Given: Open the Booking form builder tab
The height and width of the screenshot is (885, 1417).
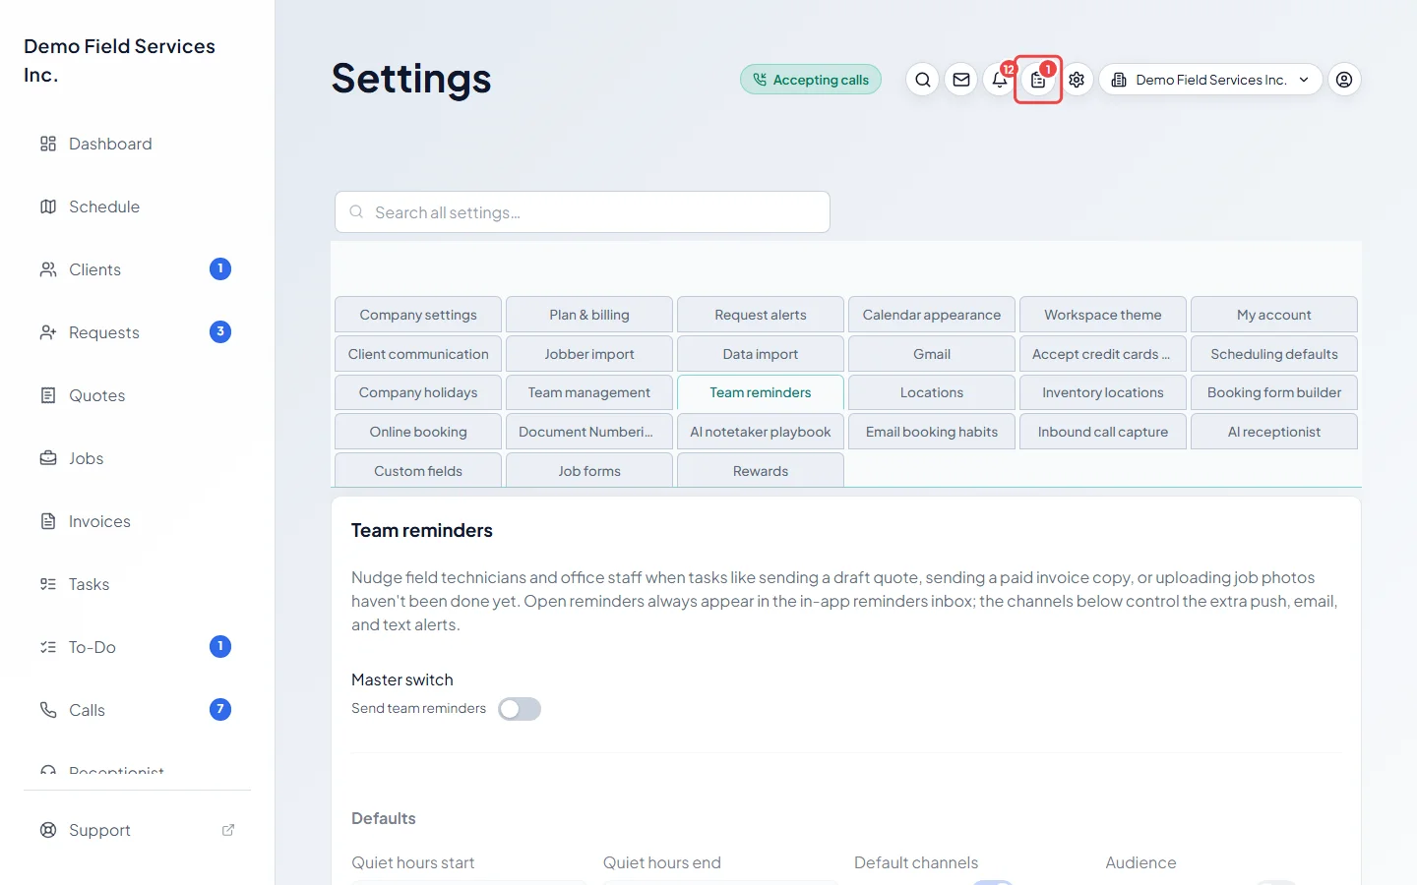Looking at the screenshot, I should [1274, 392].
